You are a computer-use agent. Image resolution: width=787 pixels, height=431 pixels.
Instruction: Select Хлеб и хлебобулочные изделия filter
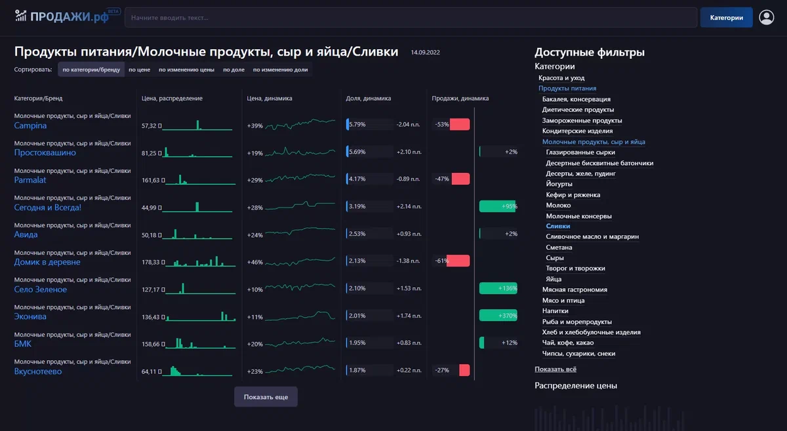(592, 332)
